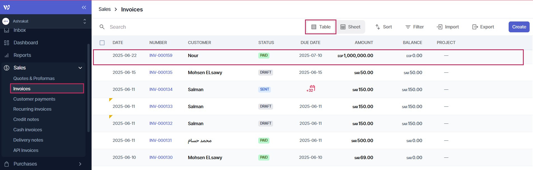Collapse the Sales menu section
The height and width of the screenshot is (170, 533).
(x=80, y=68)
